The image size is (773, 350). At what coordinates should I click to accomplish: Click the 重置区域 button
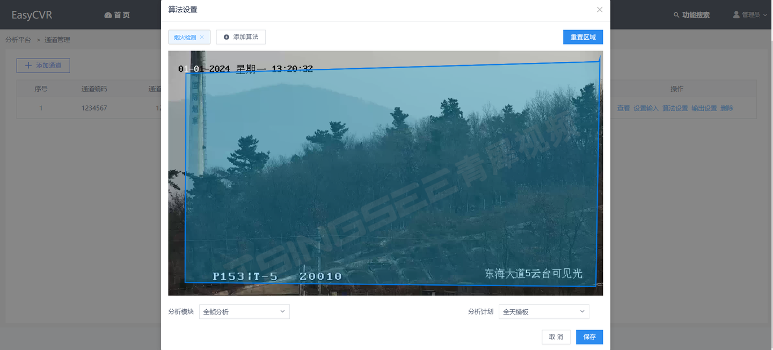583,37
